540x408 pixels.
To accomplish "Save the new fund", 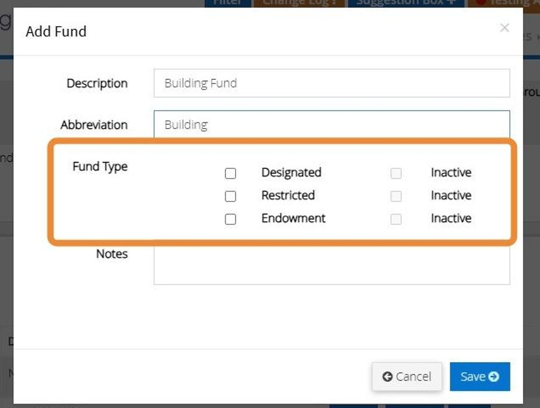I will [x=480, y=377].
